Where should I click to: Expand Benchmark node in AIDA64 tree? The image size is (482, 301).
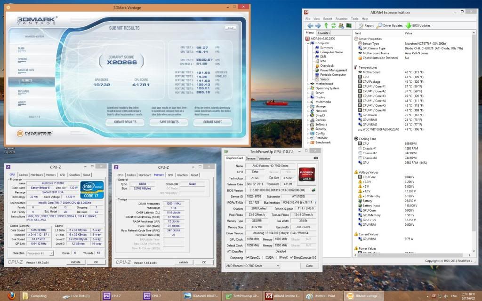[308, 142]
